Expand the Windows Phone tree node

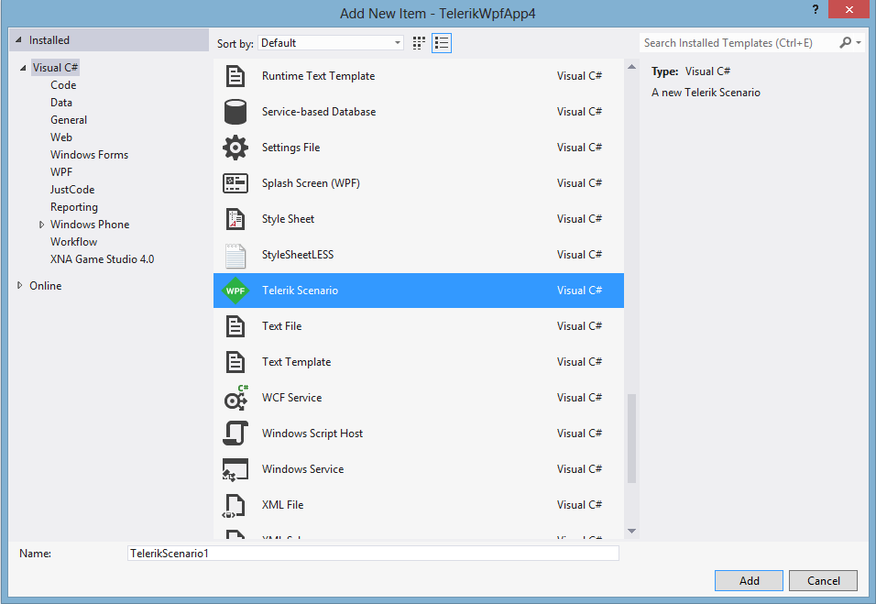[x=41, y=225]
